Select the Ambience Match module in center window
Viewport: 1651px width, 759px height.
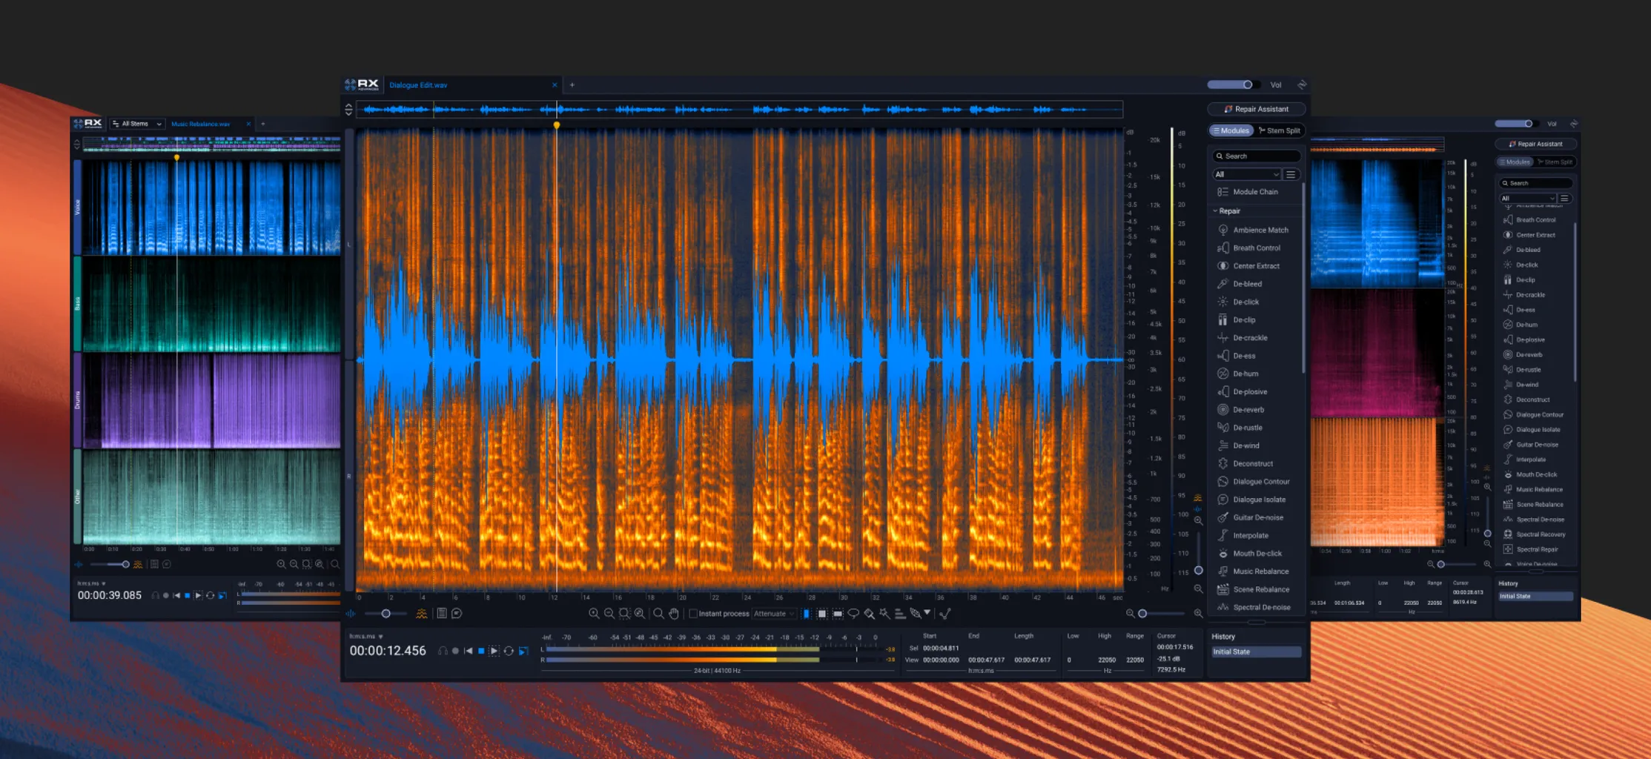click(1253, 230)
